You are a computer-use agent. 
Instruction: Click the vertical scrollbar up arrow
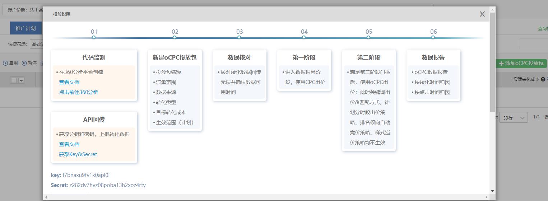pos(492,9)
